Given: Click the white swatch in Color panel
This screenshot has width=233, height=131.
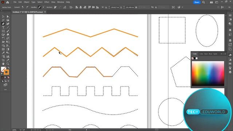Looking at the screenshot, I should click(x=197, y=58).
